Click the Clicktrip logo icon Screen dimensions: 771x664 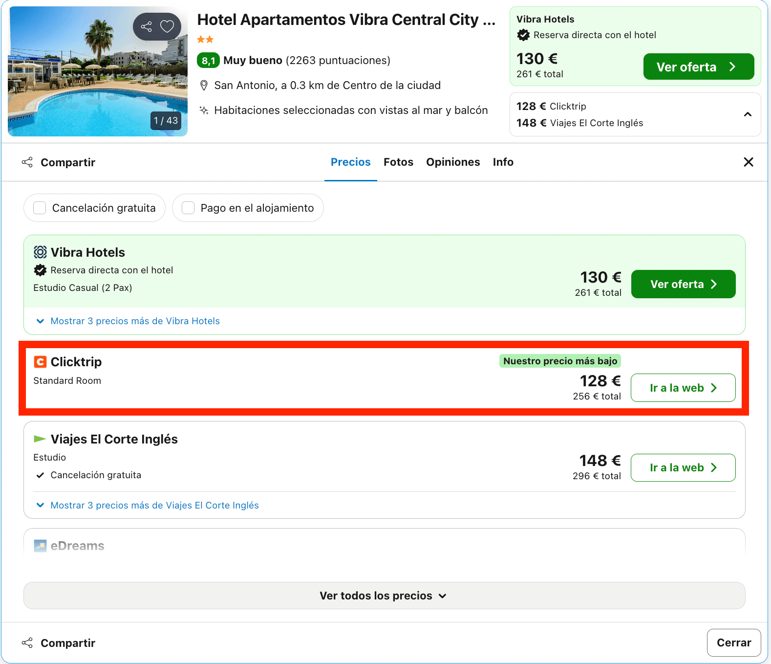click(x=40, y=362)
